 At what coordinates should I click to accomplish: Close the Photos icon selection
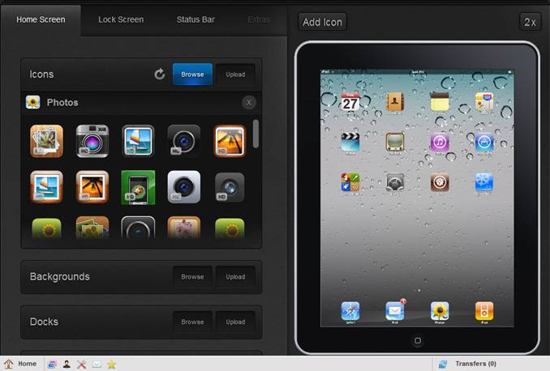coord(249,103)
